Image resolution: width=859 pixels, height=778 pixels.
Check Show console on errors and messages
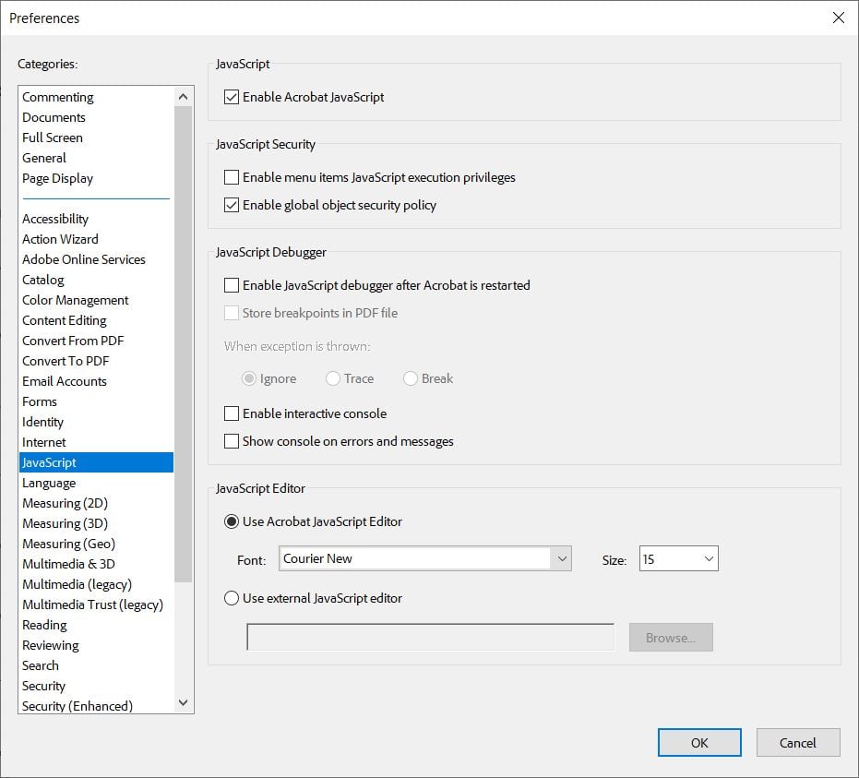pyautogui.click(x=231, y=441)
